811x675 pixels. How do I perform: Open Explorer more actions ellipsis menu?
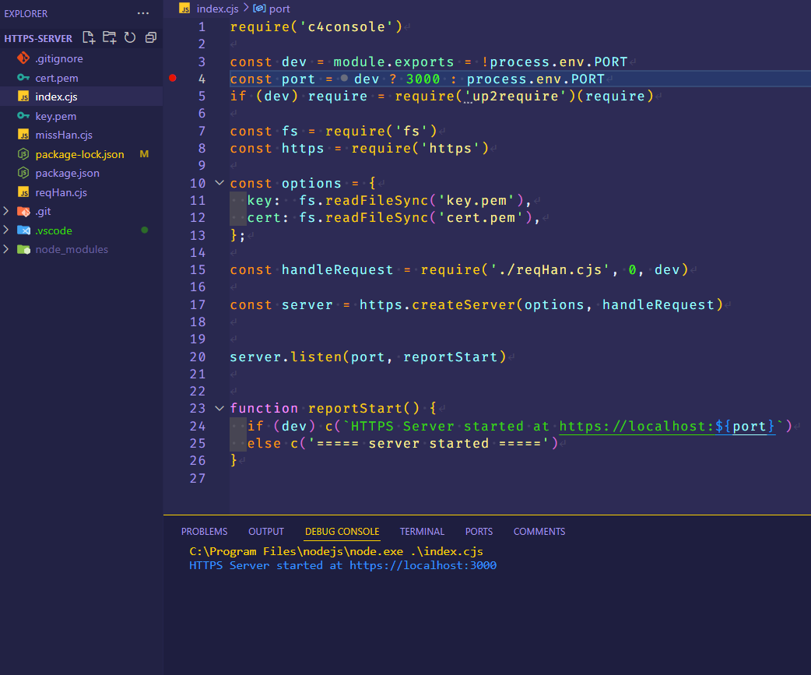point(143,13)
